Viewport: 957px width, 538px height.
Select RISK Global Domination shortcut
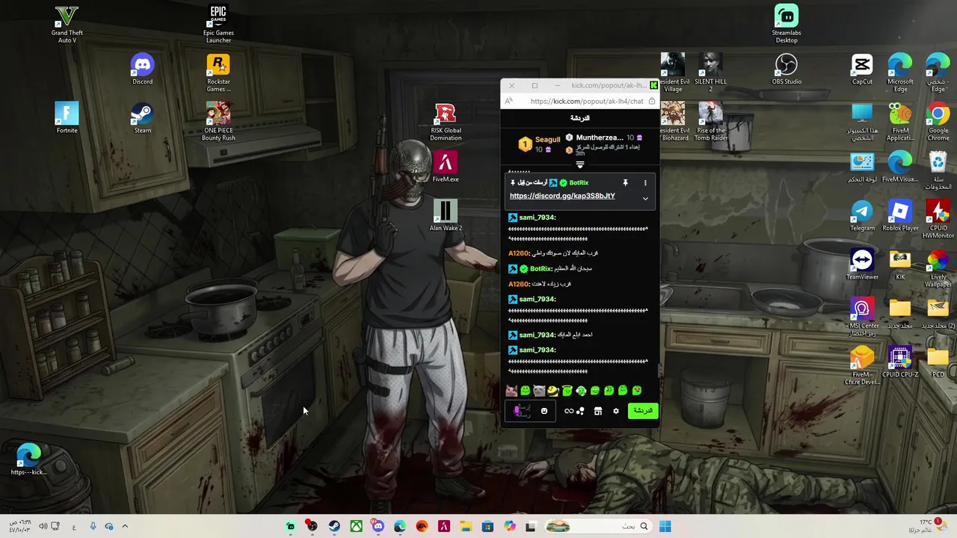coord(446,122)
